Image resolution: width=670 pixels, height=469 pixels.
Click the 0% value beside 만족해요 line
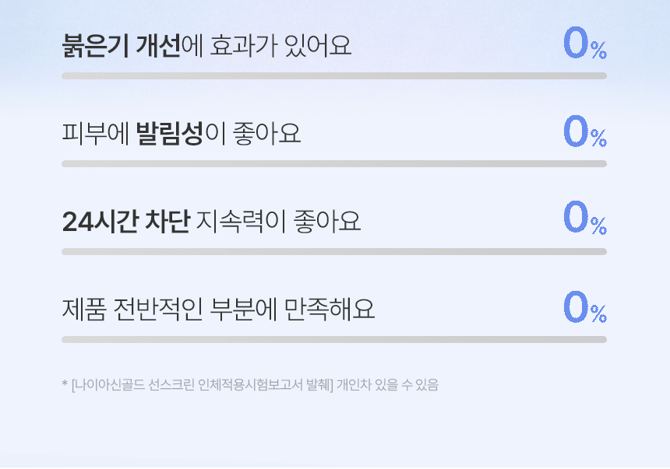pos(585,307)
